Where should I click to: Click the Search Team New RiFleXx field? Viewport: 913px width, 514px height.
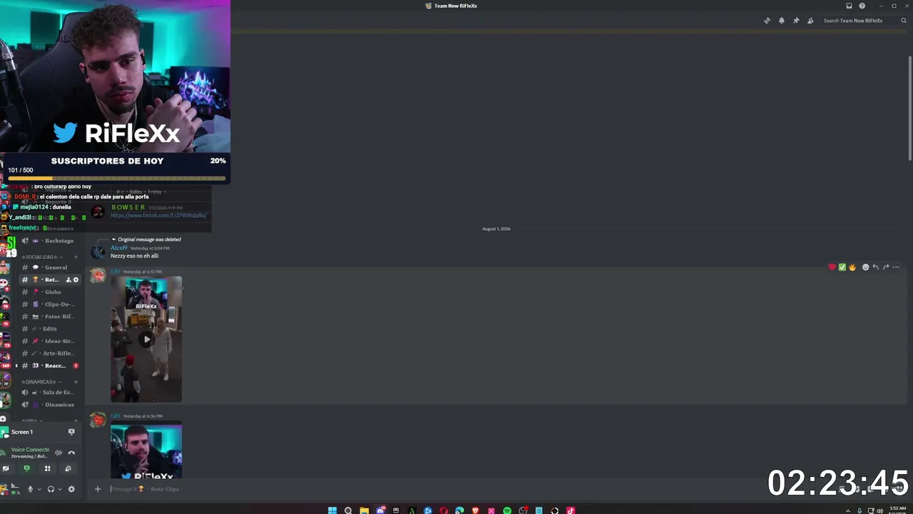[864, 21]
